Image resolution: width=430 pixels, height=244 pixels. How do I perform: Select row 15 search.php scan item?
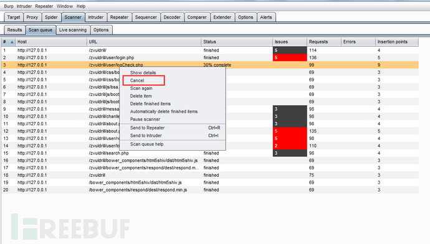click(x=210, y=153)
